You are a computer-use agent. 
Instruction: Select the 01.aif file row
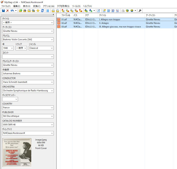(117, 19)
